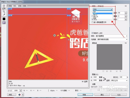The width and height of the screenshot is (130, 98).
Task: Click first color table icon below gray box
Action: (x=103, y=71)
